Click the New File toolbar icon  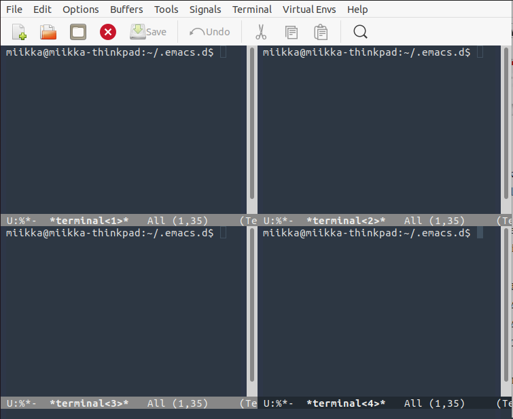click(19, 32)
